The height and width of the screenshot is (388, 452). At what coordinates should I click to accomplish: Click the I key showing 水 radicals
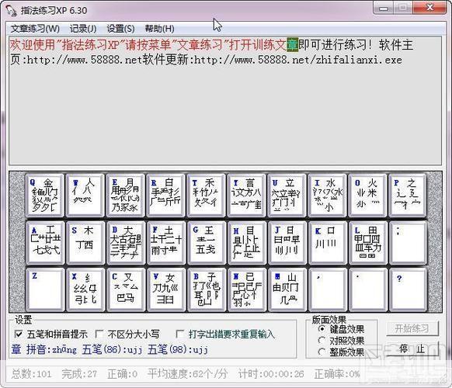click(327, 195)
